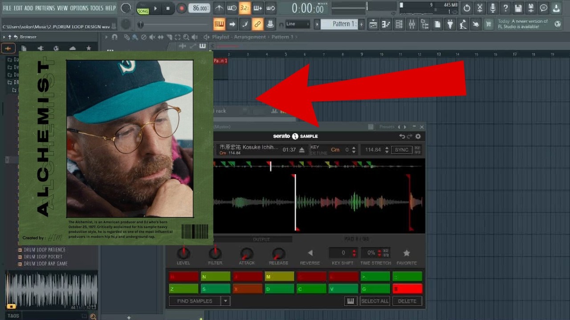The height and width of the screenshot is (320, 570).
Task: Toggle multilink to controllers icon
Action: (257, 24)
